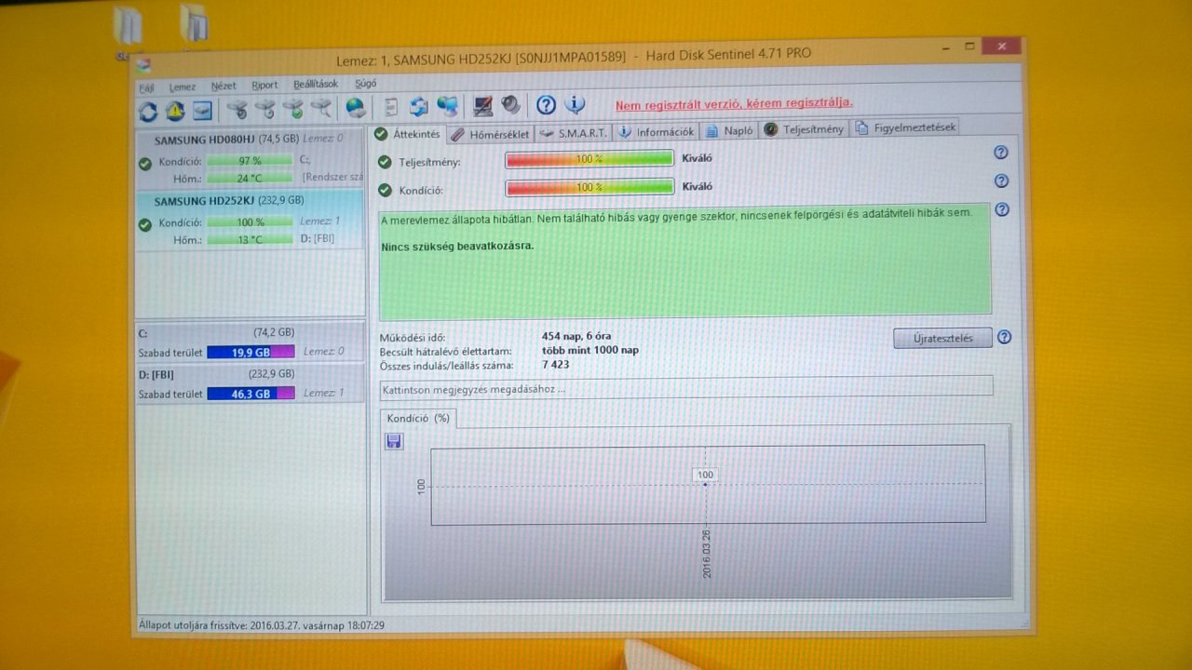The height and width of the screenshot is (670, 1192).
Task: Switch to the Áttekintés tab
Action: [x=408, y=135]
